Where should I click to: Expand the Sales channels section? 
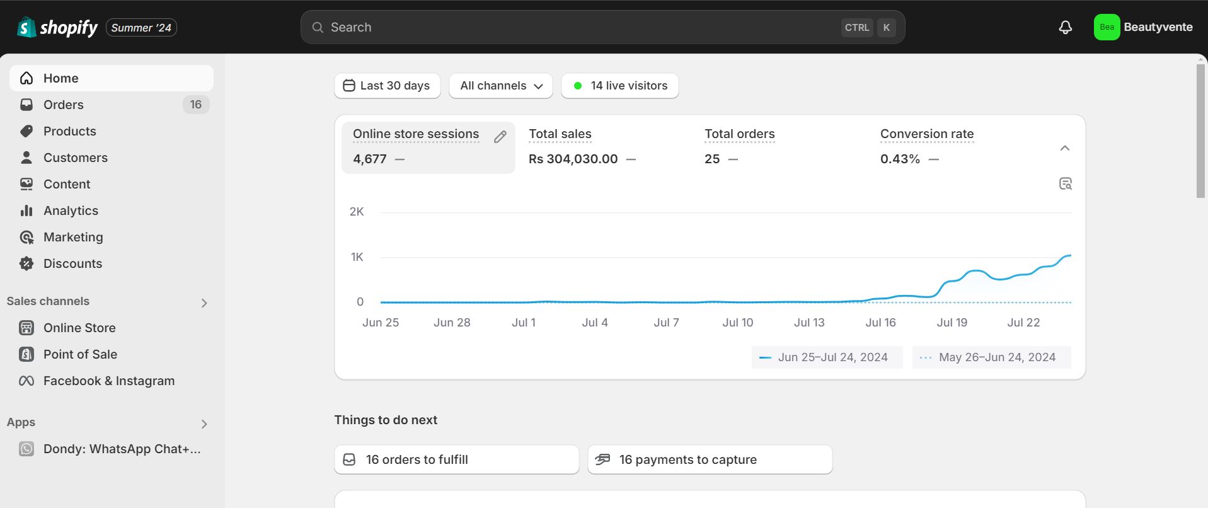click(204, 303)
